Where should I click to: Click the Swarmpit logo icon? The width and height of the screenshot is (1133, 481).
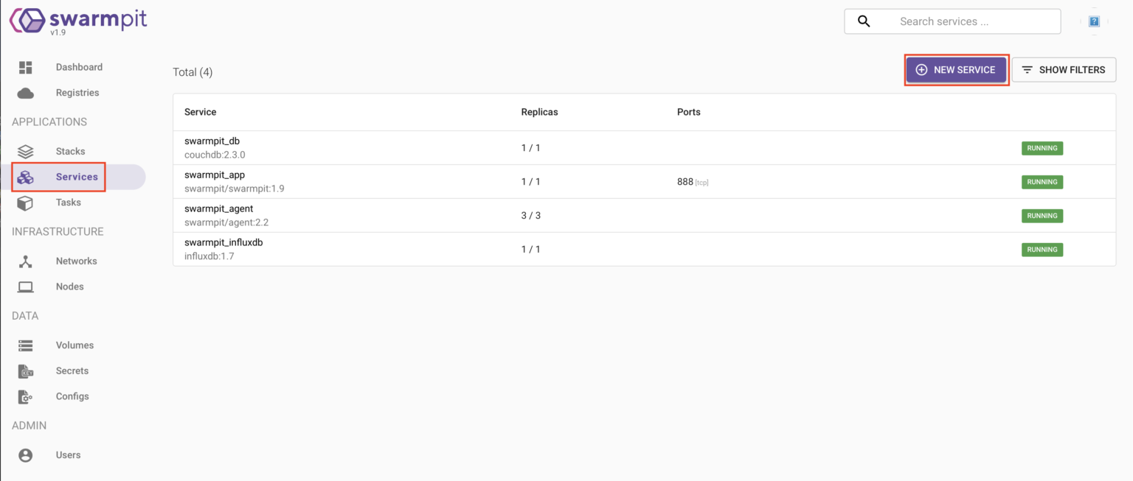[28, 21]
